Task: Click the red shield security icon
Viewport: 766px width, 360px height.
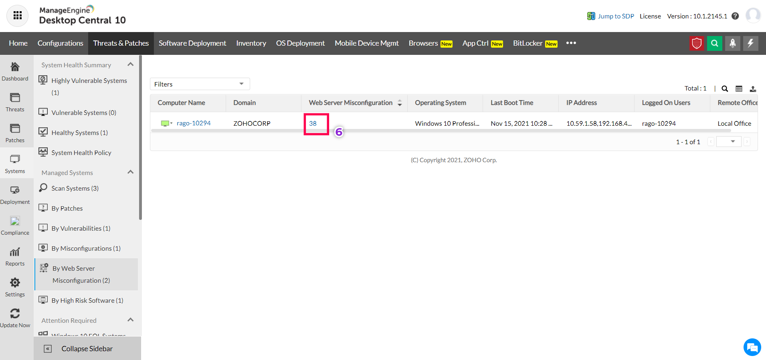Action: point(697,43)
